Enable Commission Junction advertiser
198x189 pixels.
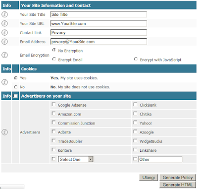[x=53, y=123]
